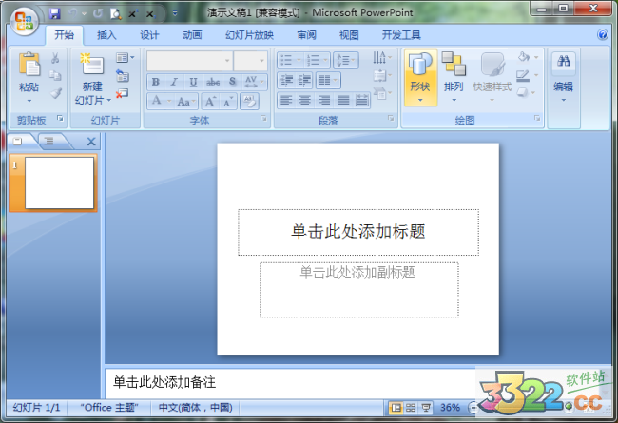Click the Shrink Font icon

[228, 102]
